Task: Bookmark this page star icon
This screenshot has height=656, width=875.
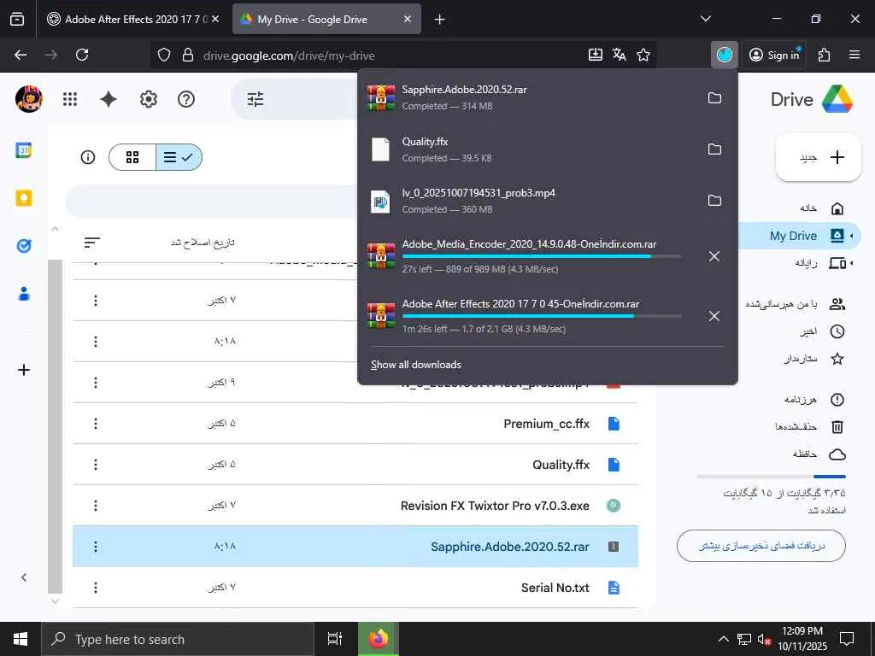Action: tap(643, 55)
